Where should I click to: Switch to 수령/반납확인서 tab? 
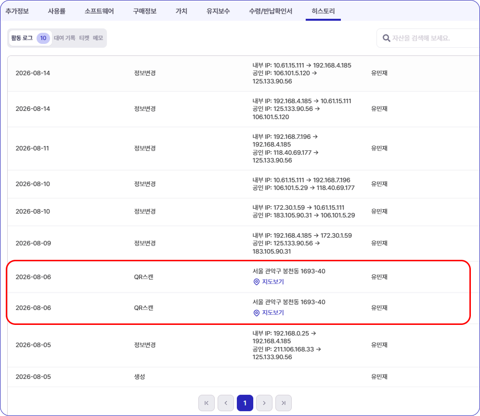tap(271, 12)
